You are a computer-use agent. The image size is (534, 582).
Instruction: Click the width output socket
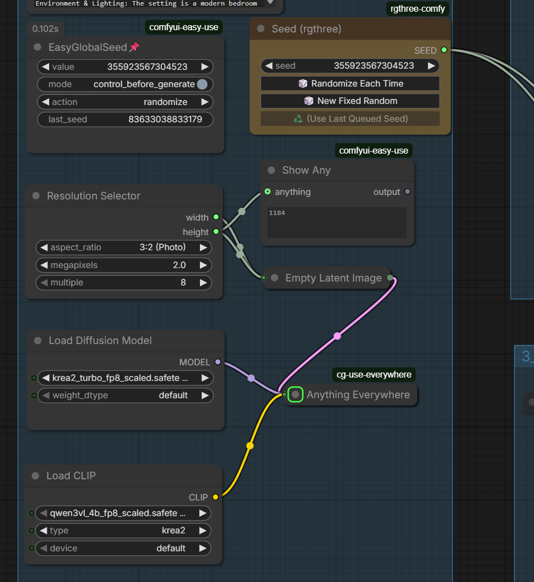coord(216,217)
